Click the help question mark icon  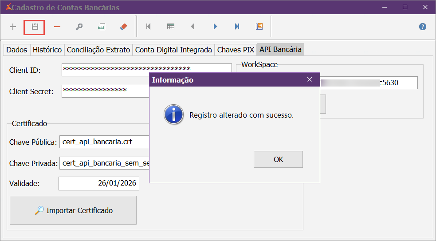pos(423,27)
